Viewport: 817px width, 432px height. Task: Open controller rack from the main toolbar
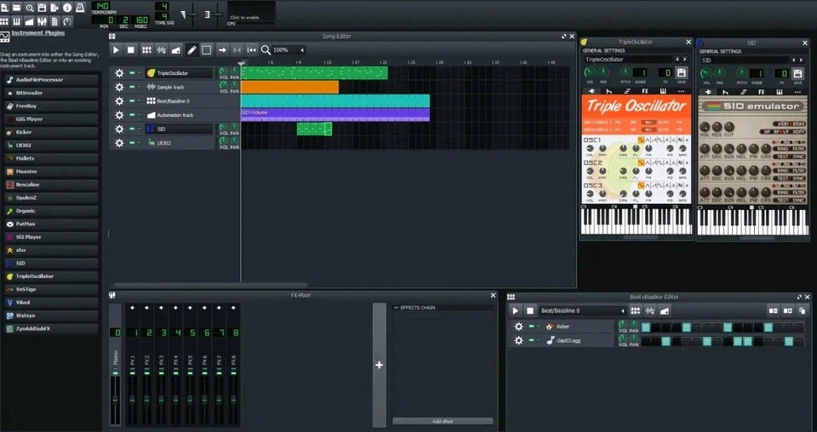tap(66, 21)
